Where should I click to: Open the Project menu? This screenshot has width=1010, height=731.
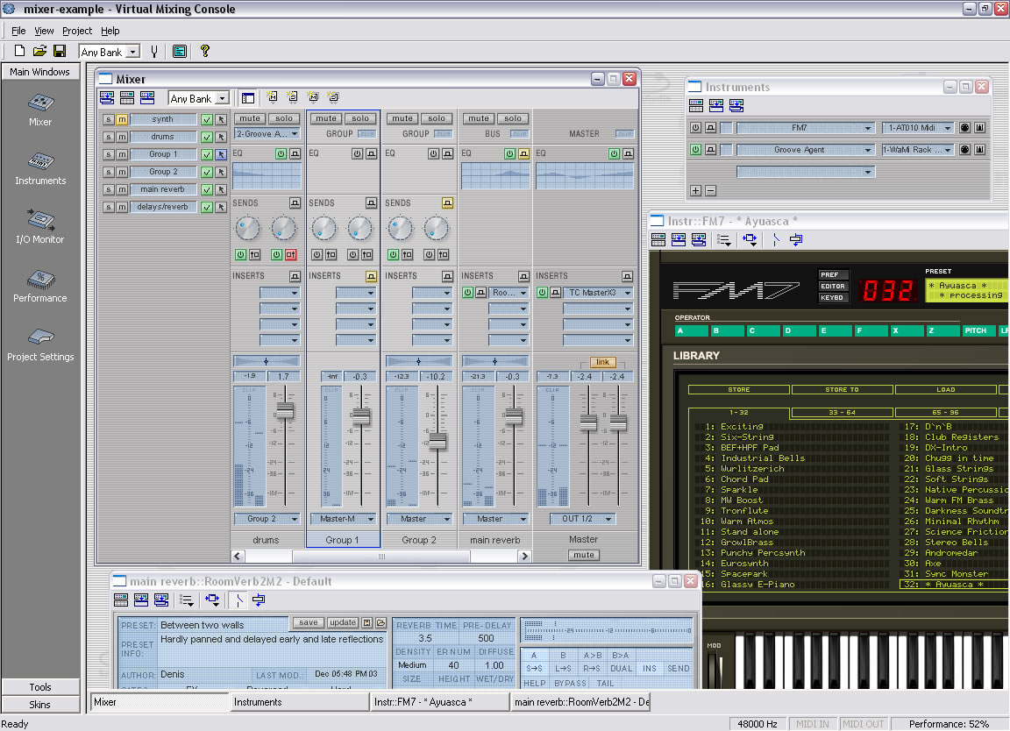tap(76, 31)
